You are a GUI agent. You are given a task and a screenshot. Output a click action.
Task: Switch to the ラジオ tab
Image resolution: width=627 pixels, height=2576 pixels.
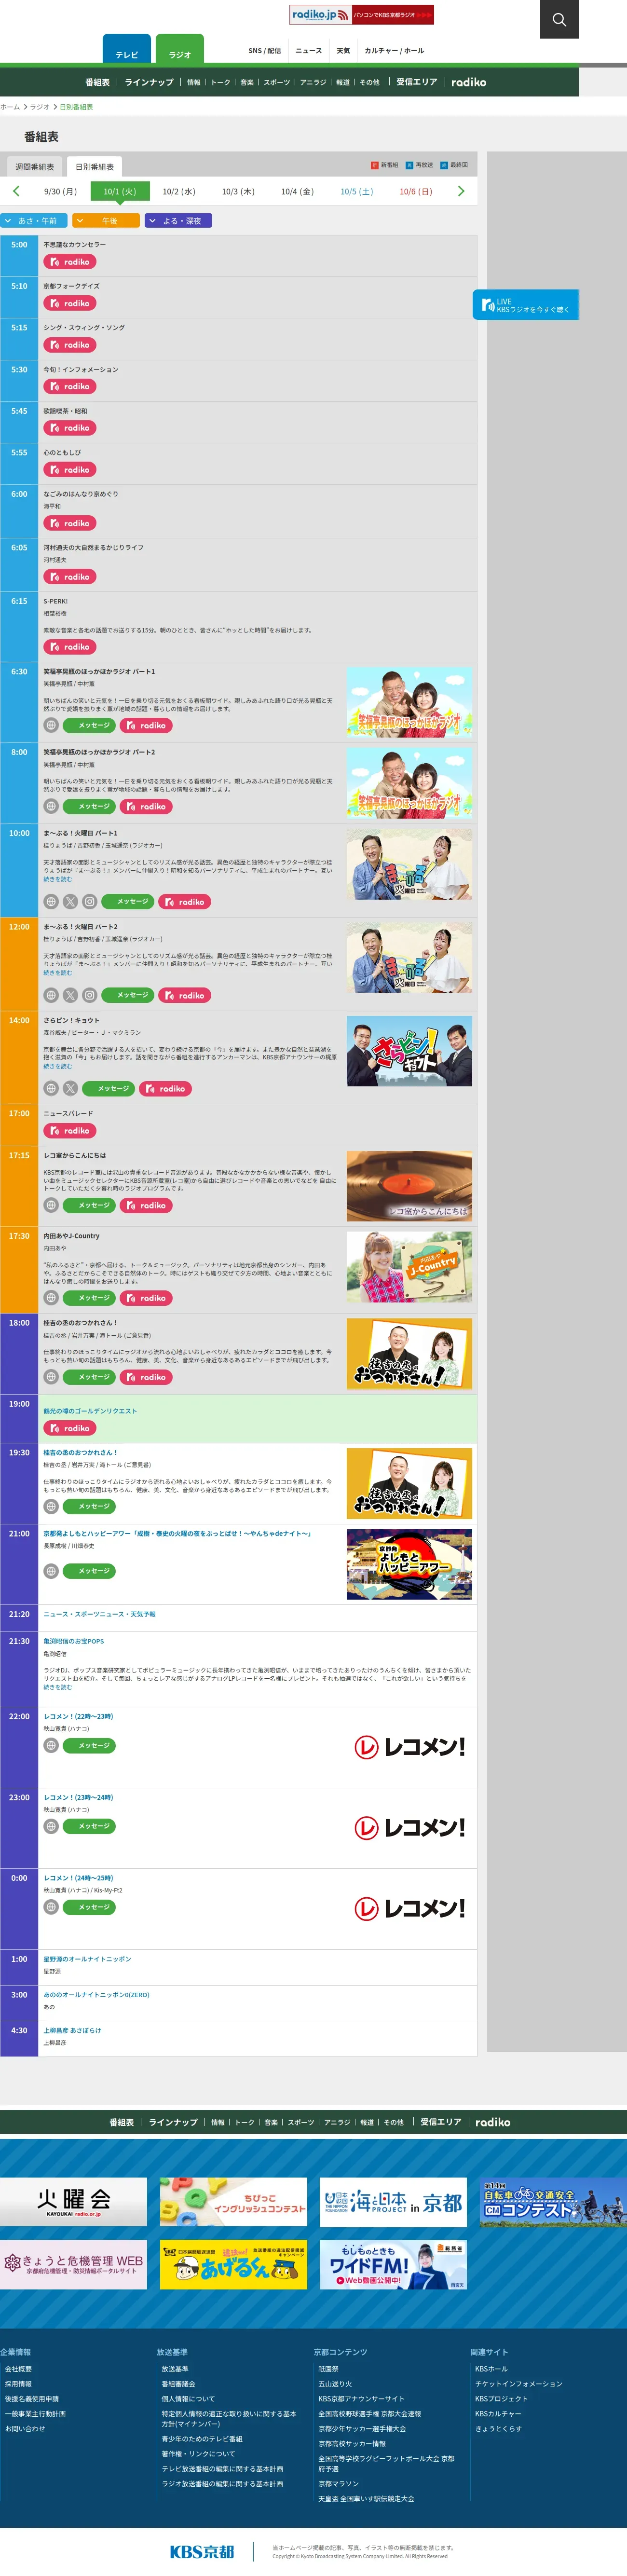(x=180, y=50)
